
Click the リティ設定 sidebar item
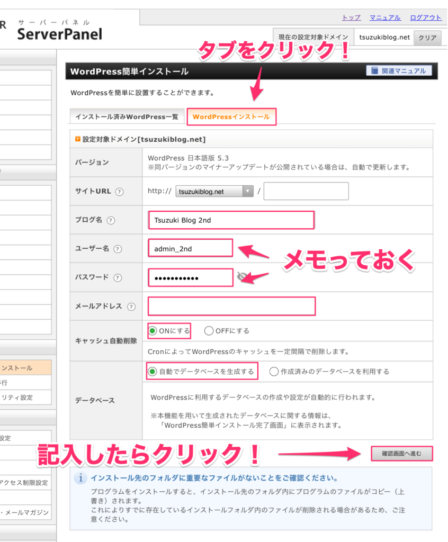click(25, 398)
